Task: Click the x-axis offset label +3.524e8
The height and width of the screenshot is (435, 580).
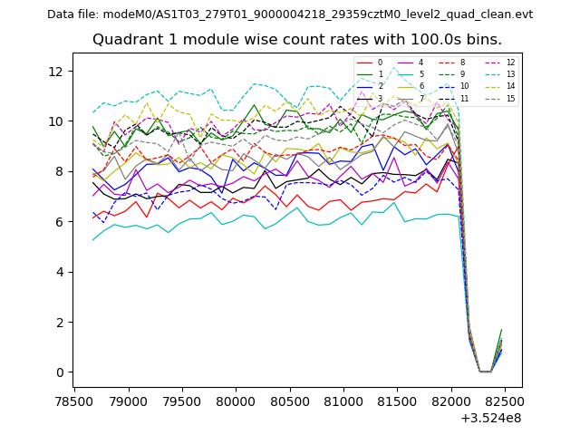Action: (490, 418)
